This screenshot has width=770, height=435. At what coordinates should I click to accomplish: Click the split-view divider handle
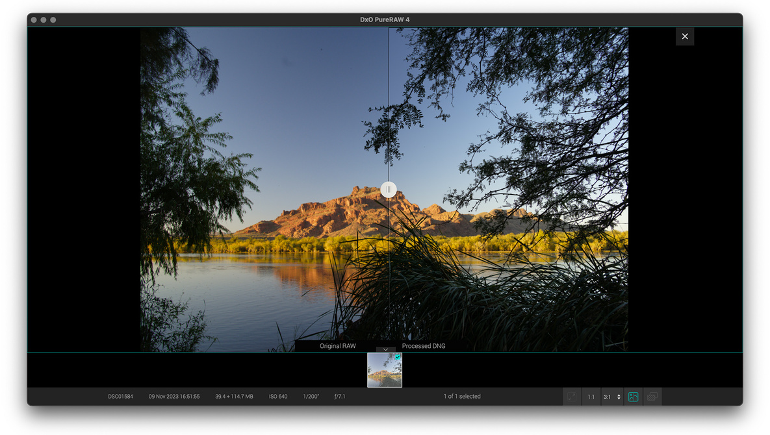coord(389,190)
